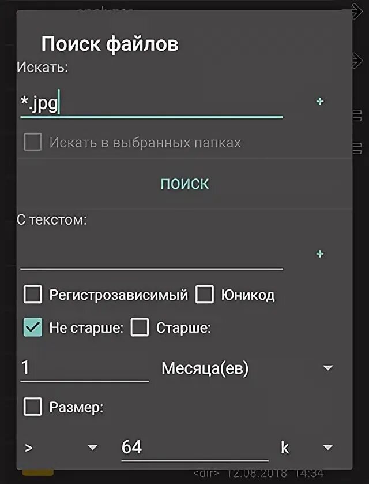Click the plus icon beside the text search field

320,254
